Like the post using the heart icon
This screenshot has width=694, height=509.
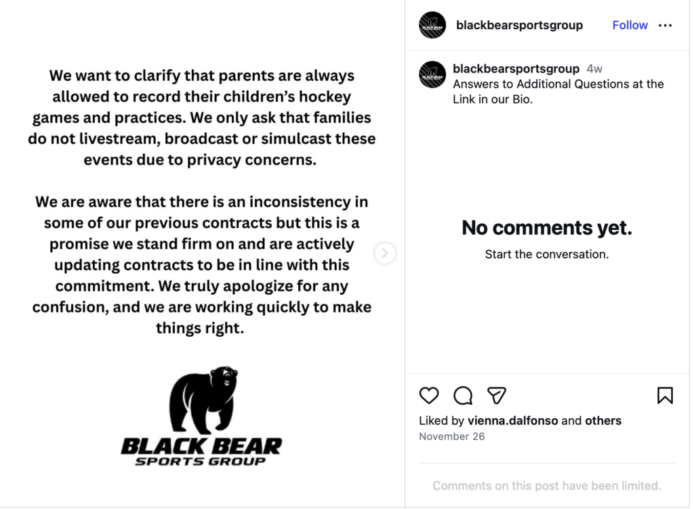(428, 396)
